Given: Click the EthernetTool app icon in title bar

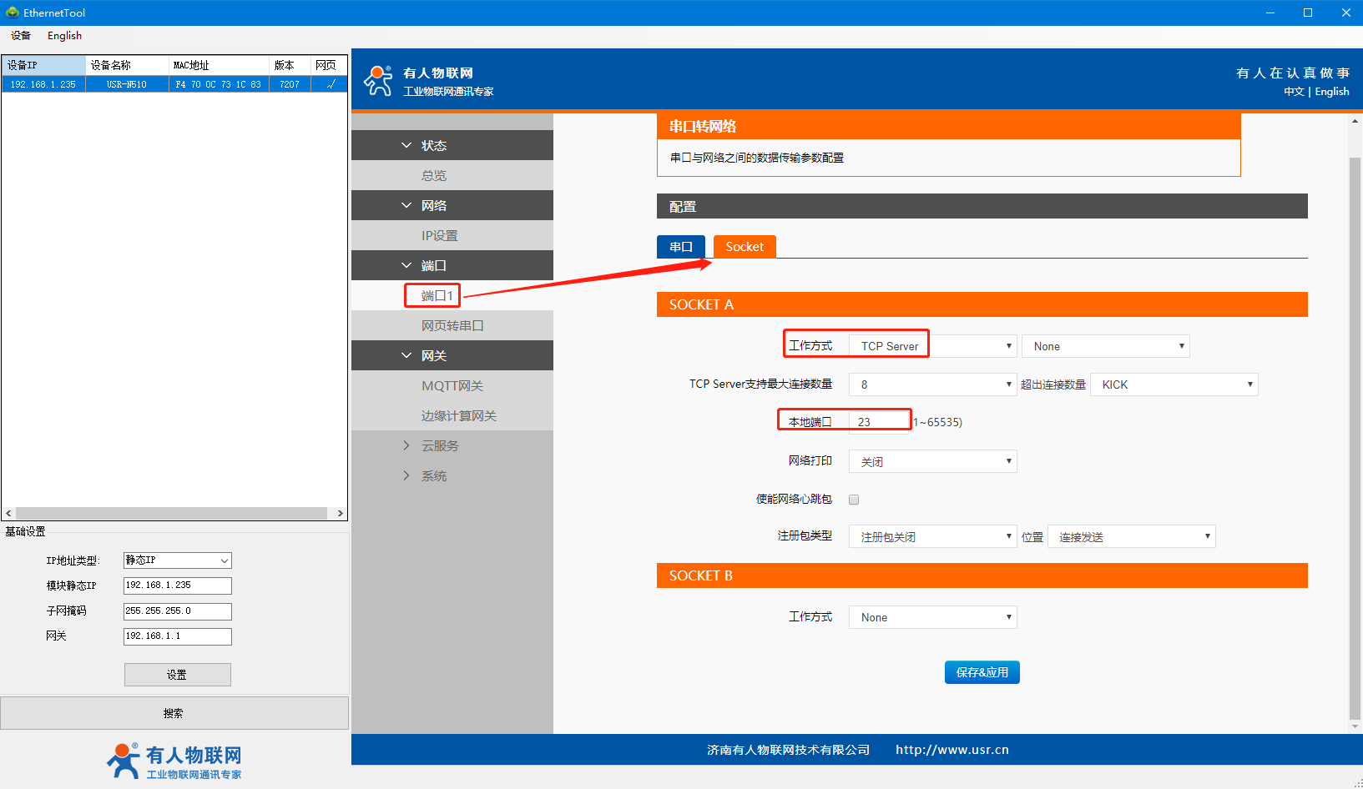Looking at the screenshot, I should pos(12,13).
